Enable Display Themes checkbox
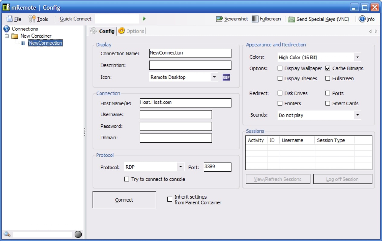The height and width of the screenshot is (241, 382). click(x=280, y=78)
